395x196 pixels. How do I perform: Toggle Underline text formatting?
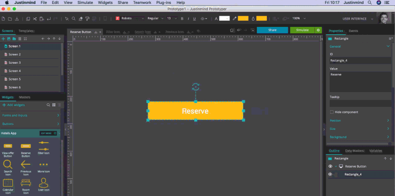pyautogui.click(x=194, y=19)
